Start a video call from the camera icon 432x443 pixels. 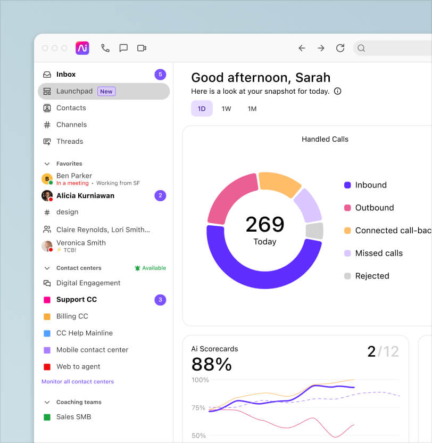click(142, 48)
